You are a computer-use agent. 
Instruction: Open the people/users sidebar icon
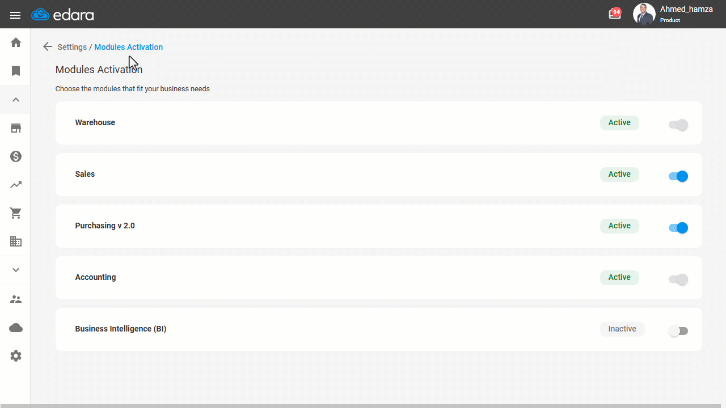(x=16, y=299)
